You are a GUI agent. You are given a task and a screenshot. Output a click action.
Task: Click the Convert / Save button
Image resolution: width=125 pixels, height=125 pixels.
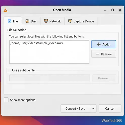[75, 108]
